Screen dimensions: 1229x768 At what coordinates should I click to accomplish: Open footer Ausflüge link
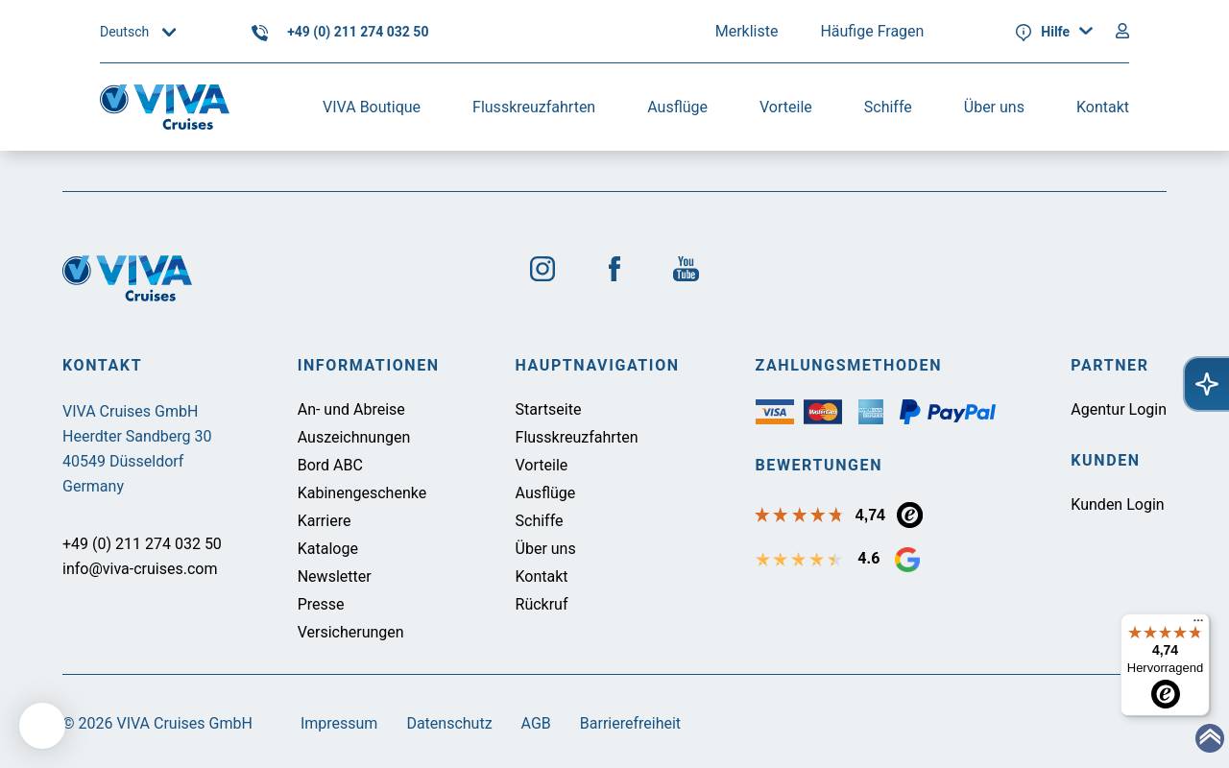pyautogui.click(x=544, y=493)
